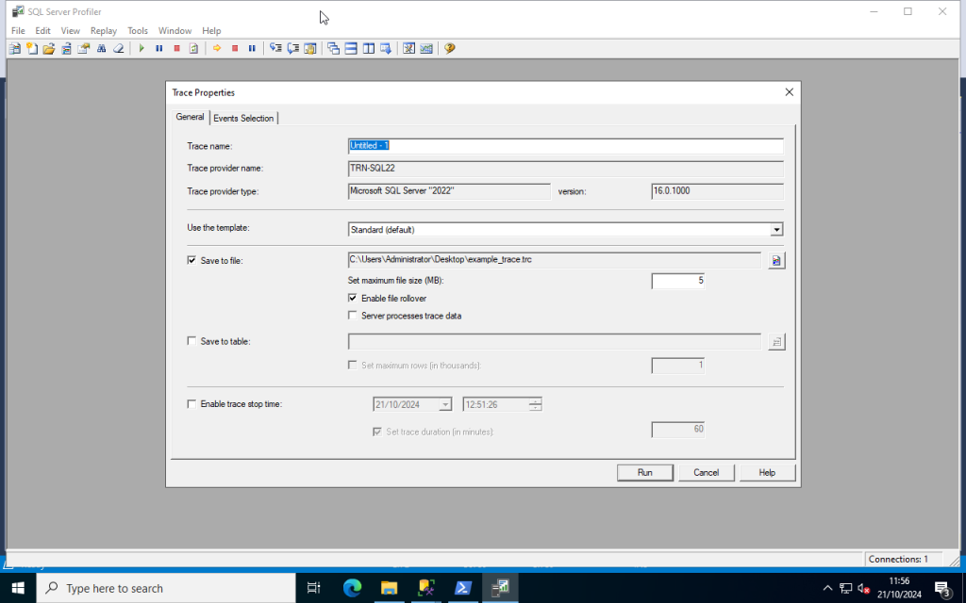Open the notification center icon
The image size is (966, 603).
point(942,589)
